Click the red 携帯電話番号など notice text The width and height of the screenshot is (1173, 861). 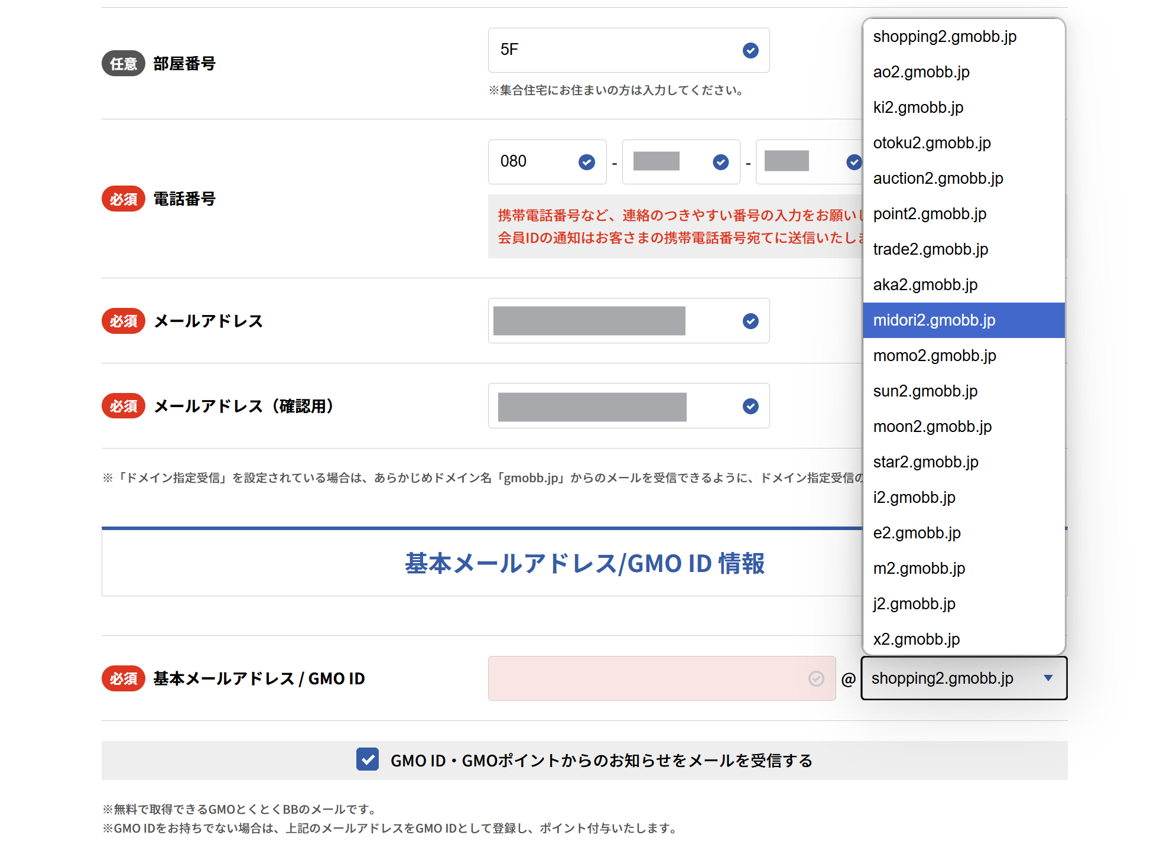coord(680,226)
